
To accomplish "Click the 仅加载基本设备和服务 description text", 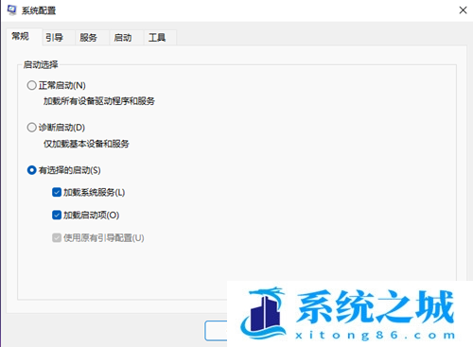I will (x=86, y=144).
